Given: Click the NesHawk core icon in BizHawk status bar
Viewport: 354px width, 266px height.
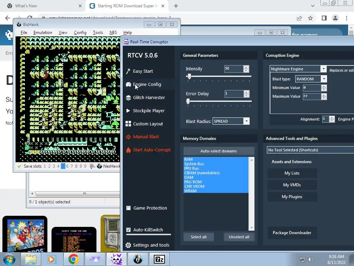Looking at the screenshot, I should tap(99, 166).
